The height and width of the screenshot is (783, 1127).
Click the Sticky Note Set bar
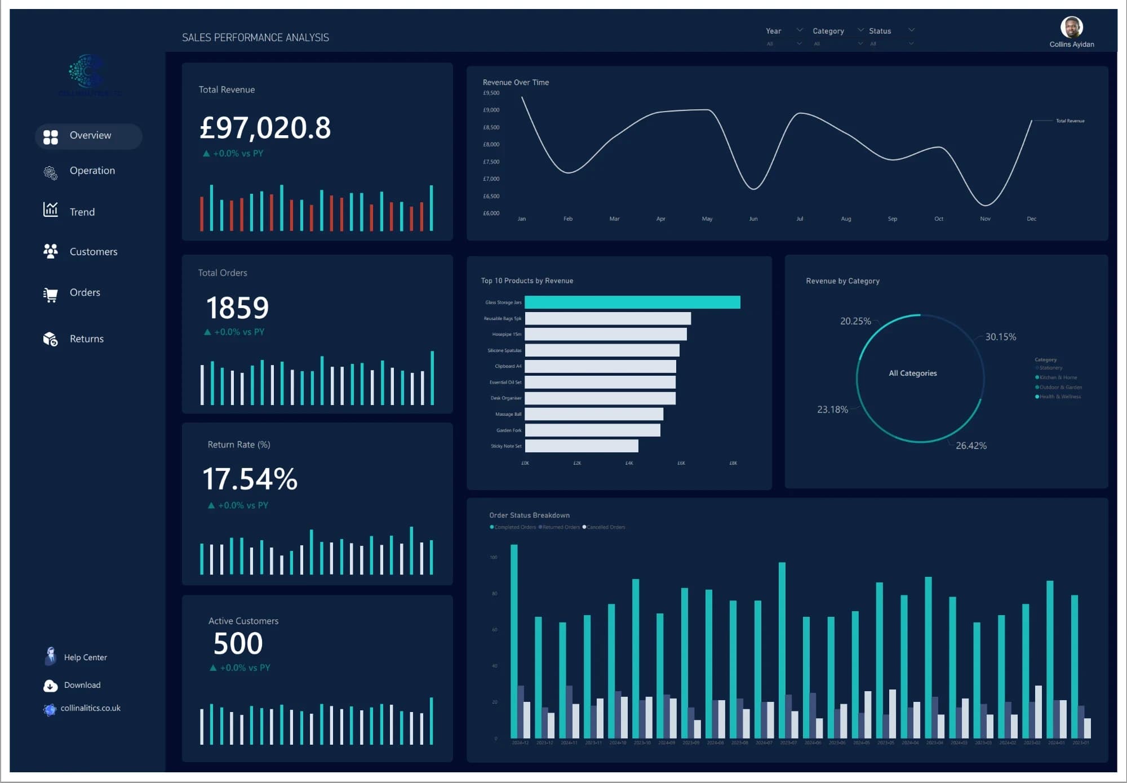[582, 446]
